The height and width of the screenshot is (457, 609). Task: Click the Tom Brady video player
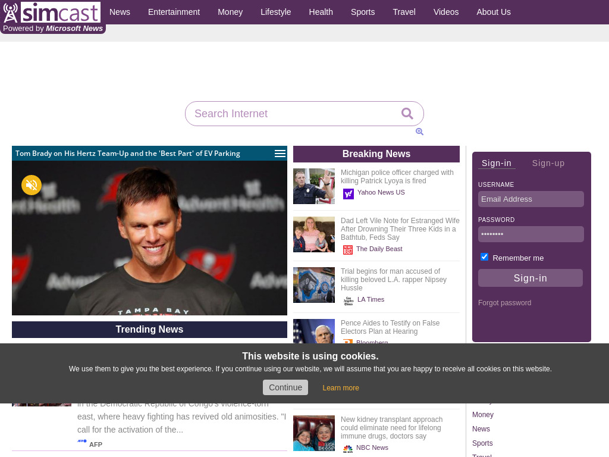(x=149, y=238)
